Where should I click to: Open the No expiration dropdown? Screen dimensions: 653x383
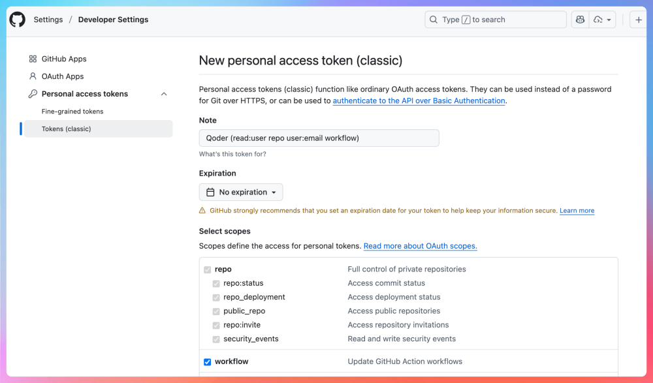[x=241, y=192]
